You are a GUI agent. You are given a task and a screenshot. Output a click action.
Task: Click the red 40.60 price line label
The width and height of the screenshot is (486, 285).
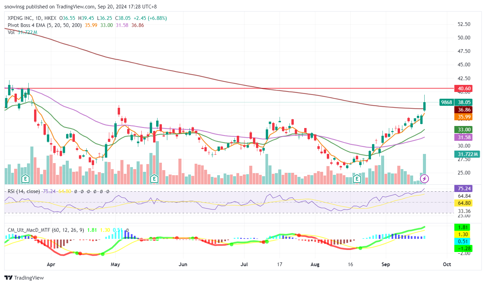coord(464,89)
